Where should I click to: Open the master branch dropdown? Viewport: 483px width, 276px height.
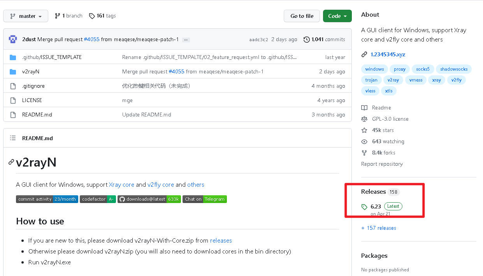(x=26, y=16)
